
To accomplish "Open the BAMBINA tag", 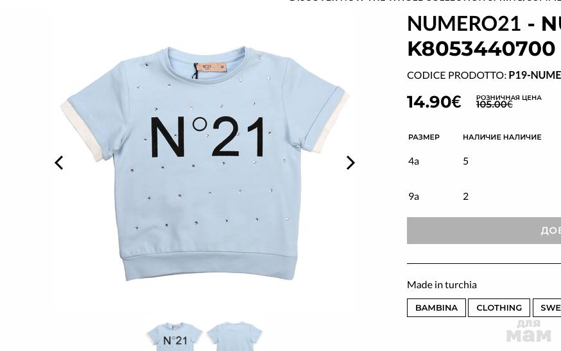I will pos(436,308).
